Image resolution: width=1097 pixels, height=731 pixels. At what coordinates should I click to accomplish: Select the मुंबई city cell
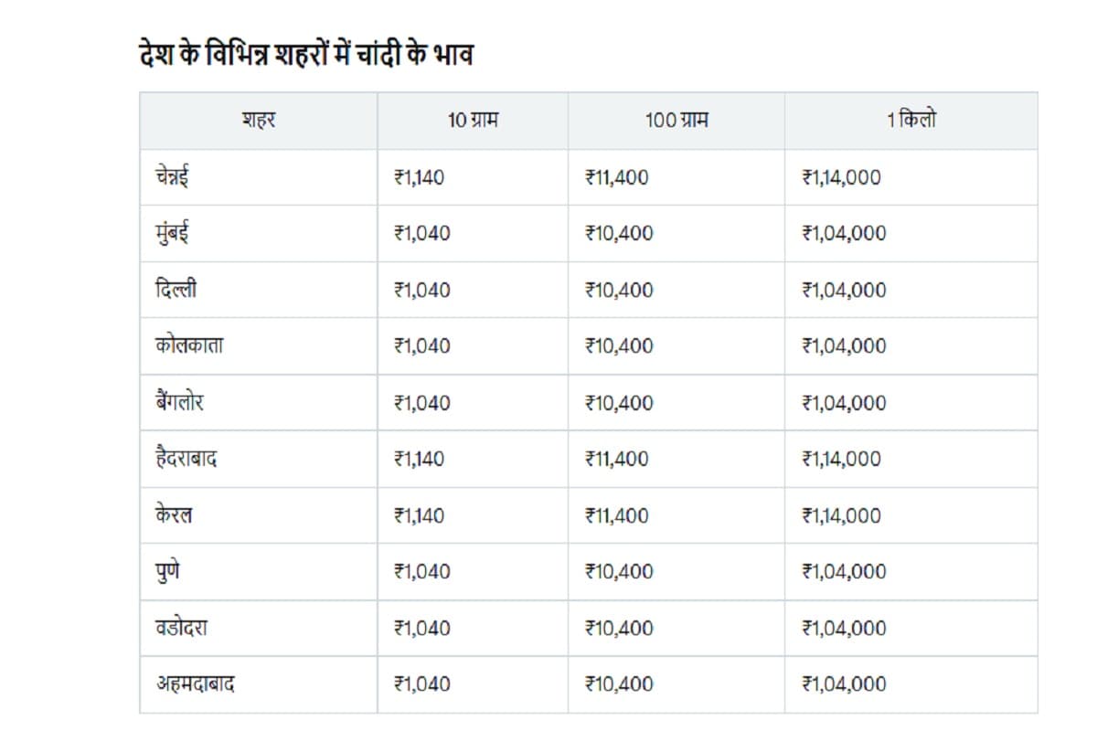point(172,233)
